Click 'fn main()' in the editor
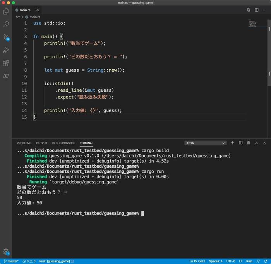This screenshot has width=271, height=264. [x=45, y=36]
